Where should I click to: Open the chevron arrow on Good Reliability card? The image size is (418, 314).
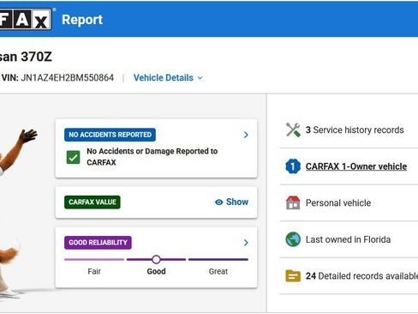pos(246,243)
